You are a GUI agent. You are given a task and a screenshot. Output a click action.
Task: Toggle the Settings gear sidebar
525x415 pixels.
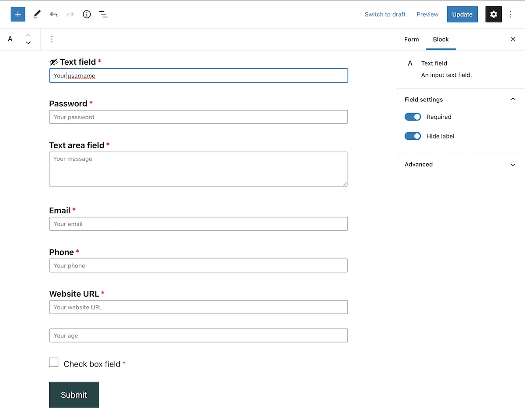[x=493, y=14]
